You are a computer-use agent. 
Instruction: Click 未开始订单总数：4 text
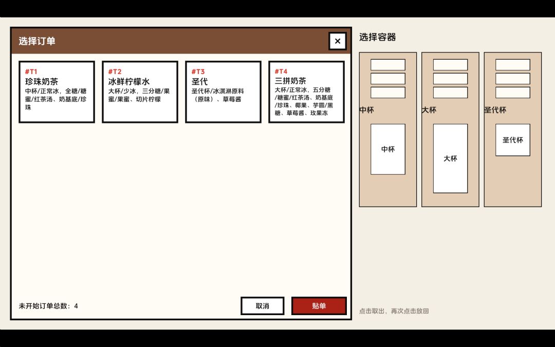click(48, 306)
